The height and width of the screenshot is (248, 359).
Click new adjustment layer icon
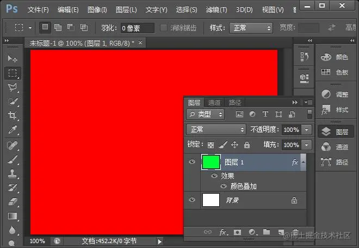(252, 232)
